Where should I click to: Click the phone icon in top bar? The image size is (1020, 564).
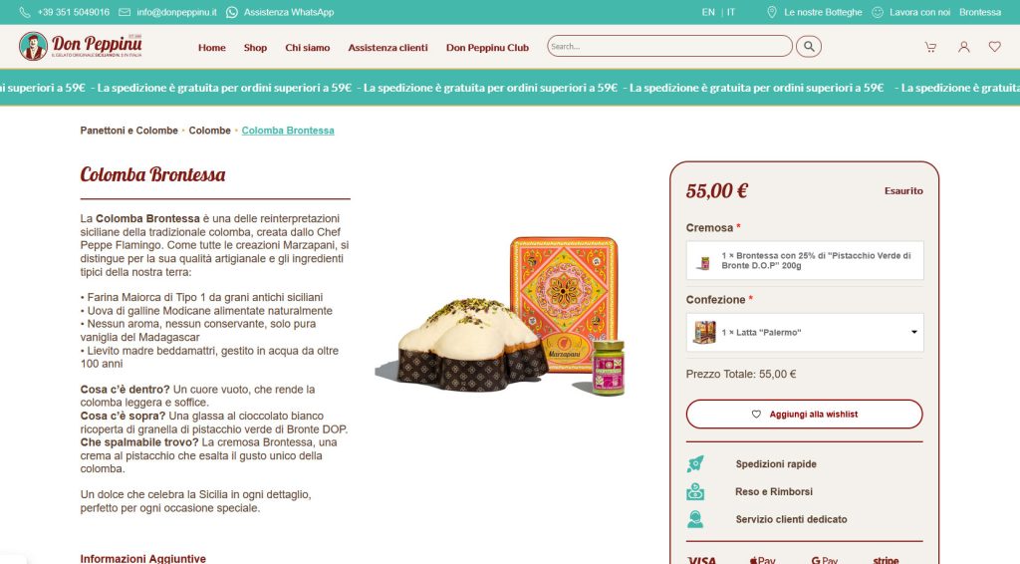[x=25, y=12]
